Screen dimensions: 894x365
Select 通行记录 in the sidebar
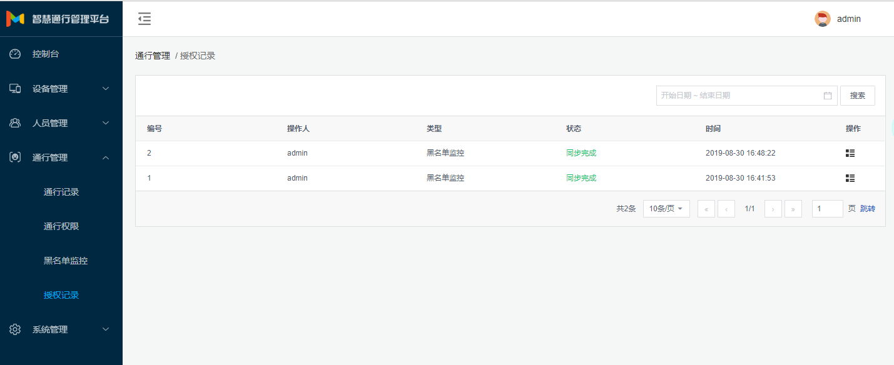click(61, 192)
